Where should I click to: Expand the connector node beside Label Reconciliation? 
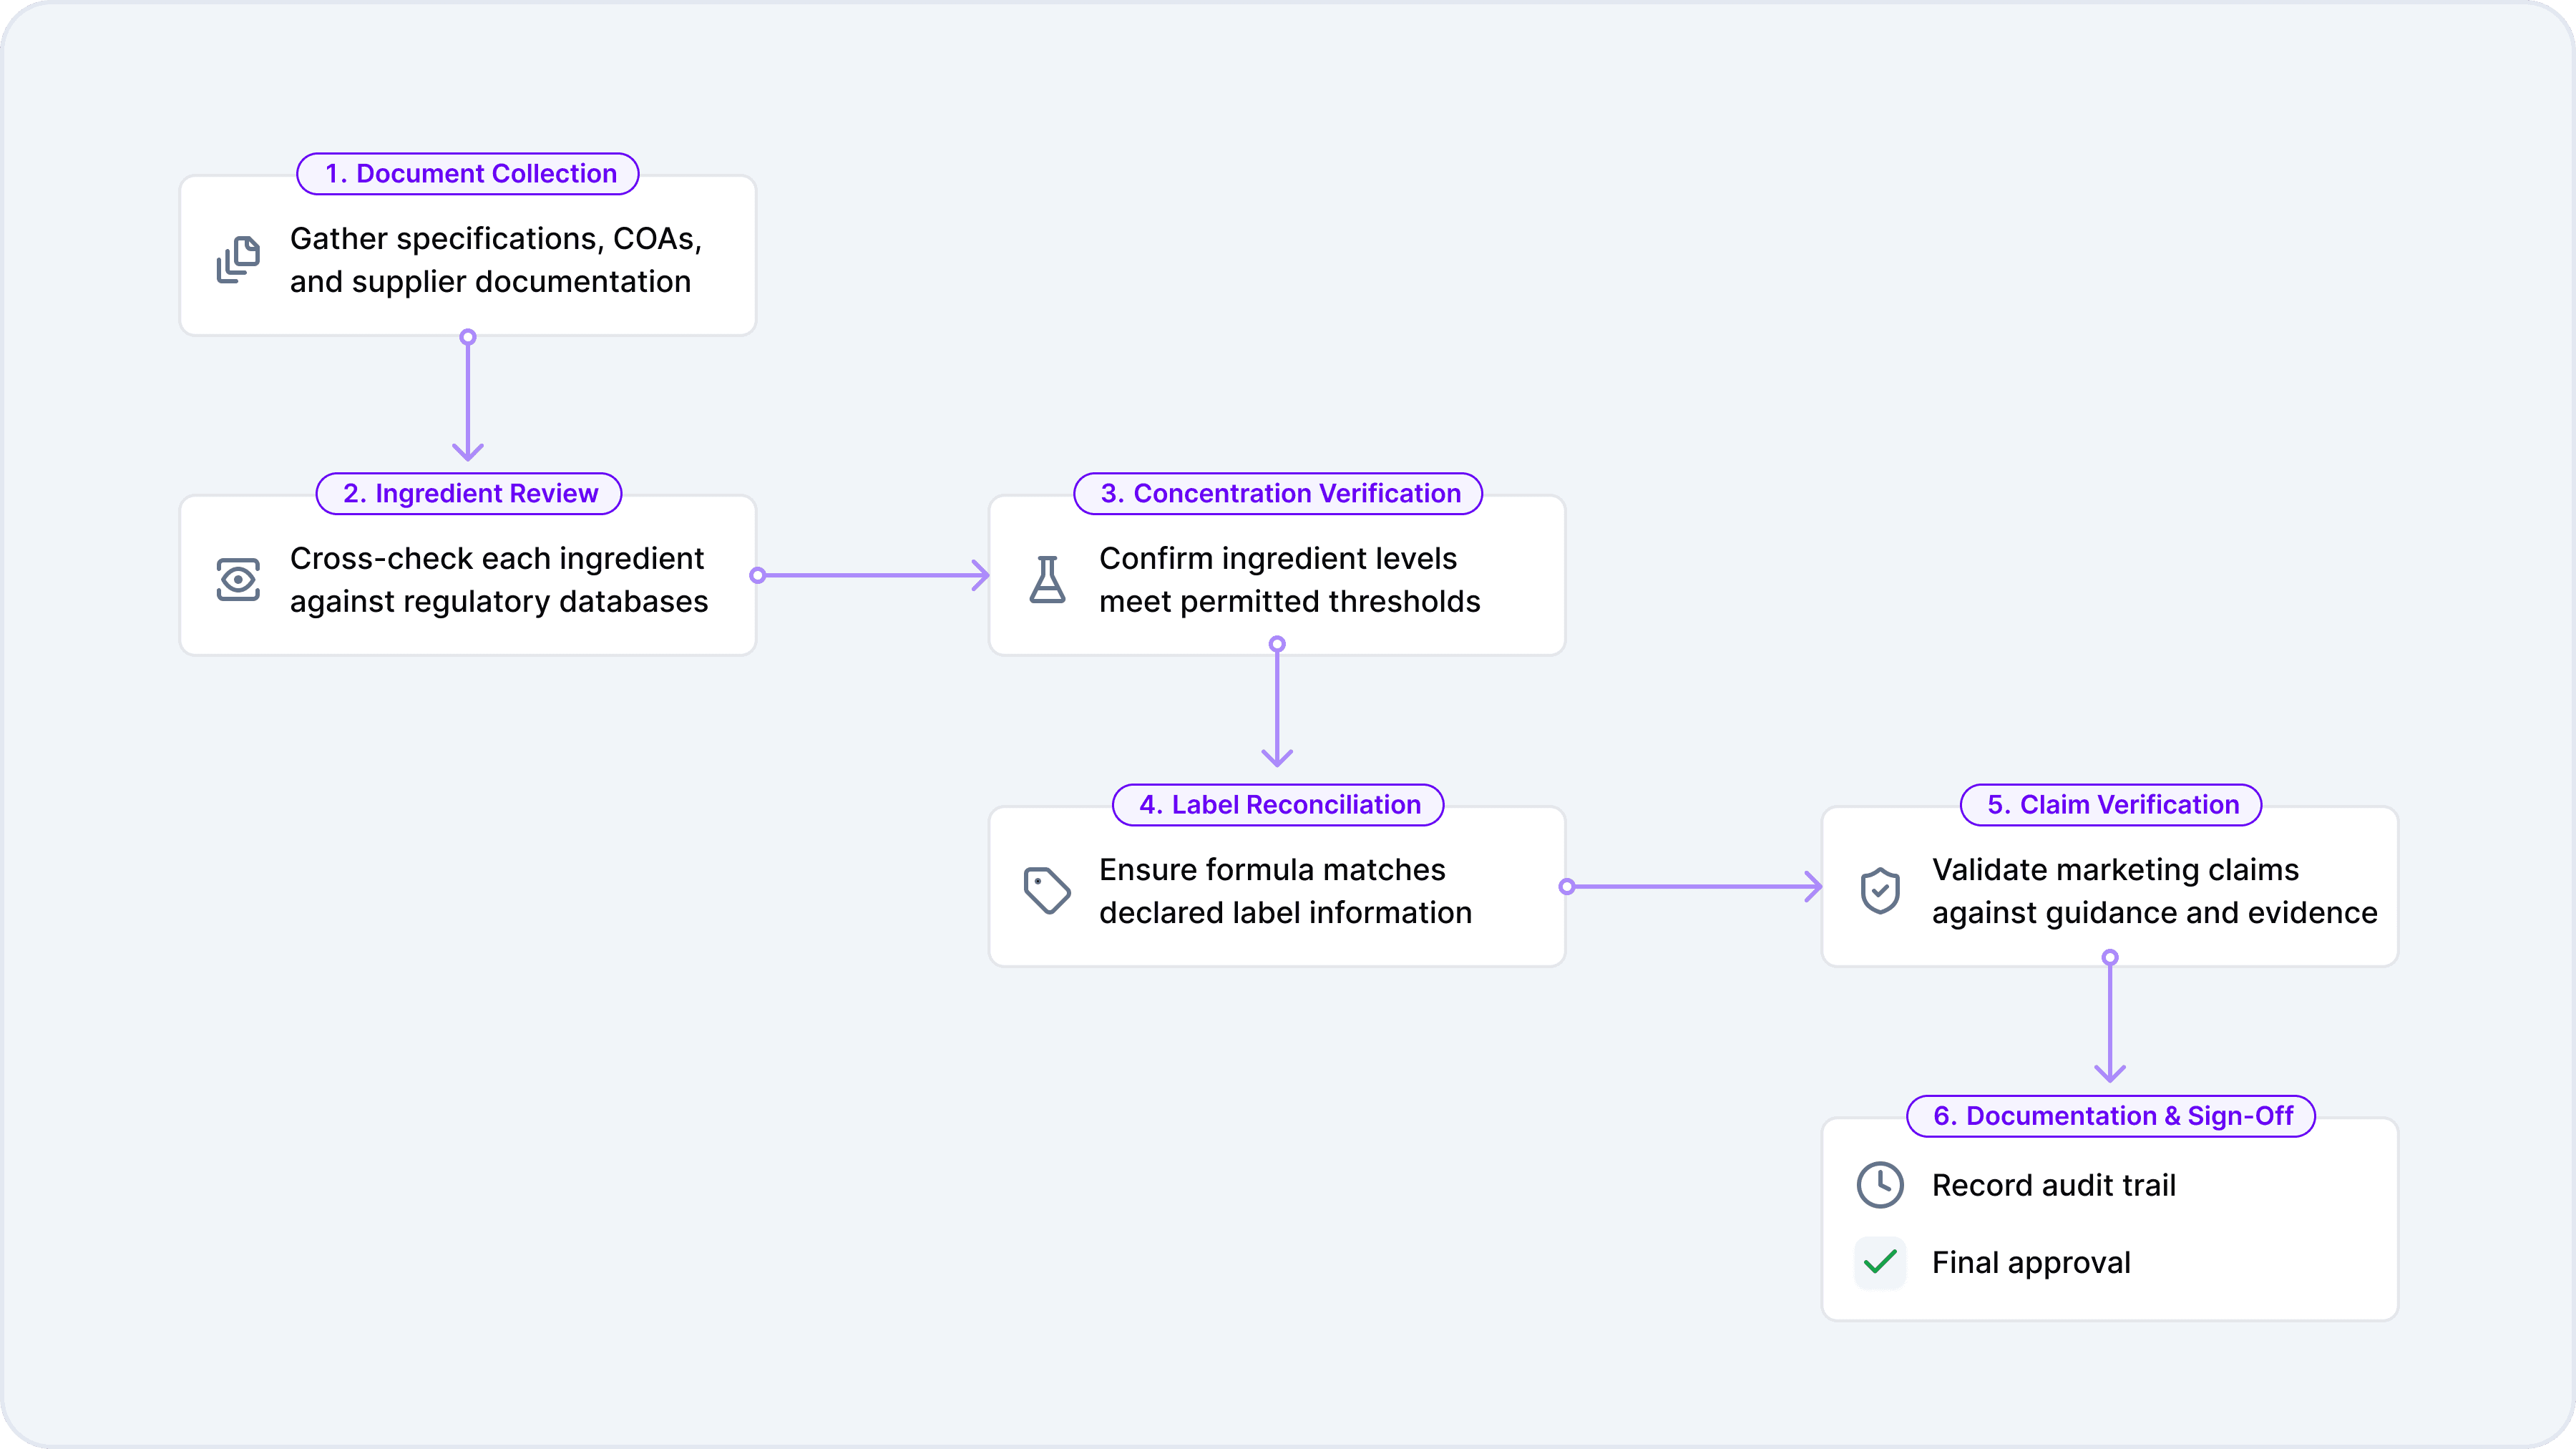(1566, 887)
